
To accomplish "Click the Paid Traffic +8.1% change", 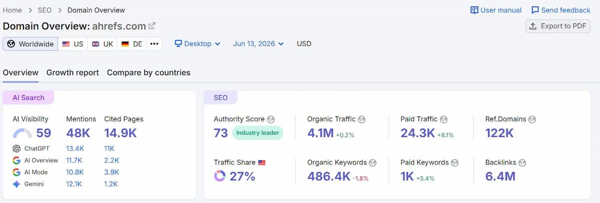I will (445, 135).
